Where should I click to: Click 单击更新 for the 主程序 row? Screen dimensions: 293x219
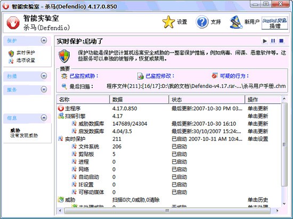pos(258,109)
